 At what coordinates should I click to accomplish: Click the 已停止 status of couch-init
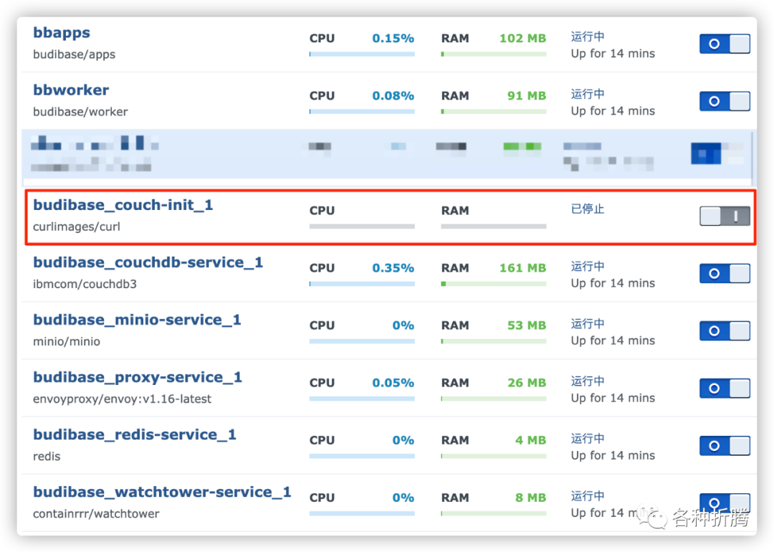pyautogui.click(x=588, y=209)
